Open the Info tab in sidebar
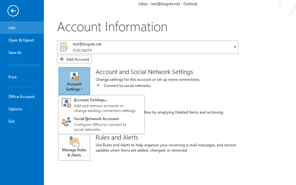 pyautogui.click(x=12, y=28)
